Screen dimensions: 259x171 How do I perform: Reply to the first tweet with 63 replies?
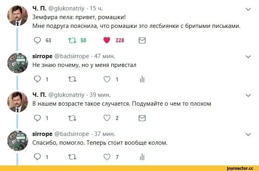pos(37,40)
